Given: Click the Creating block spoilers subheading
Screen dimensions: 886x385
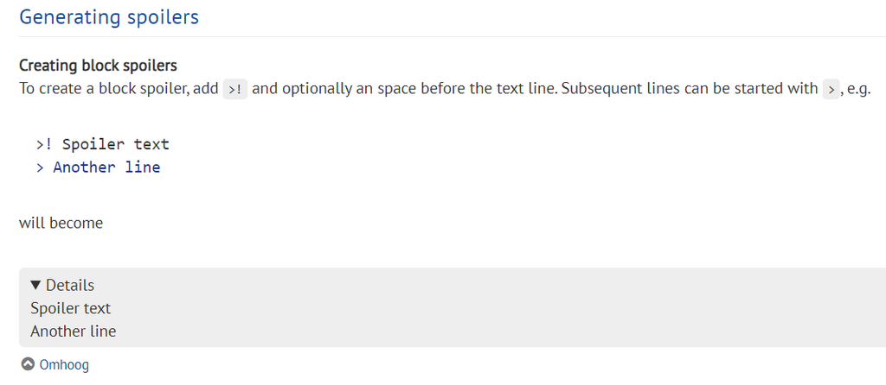Looking at the screenshot, I should (98, 66).
